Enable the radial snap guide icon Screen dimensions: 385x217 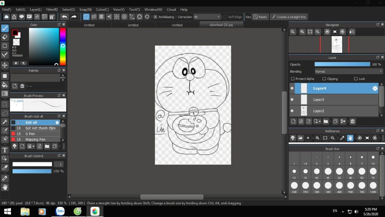(117, 17)
